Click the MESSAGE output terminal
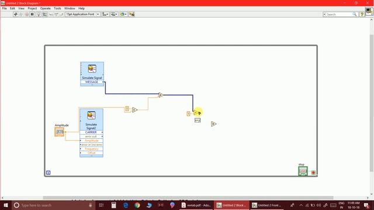The width and height of the screenshot is (374, 210). pos(92,82)
